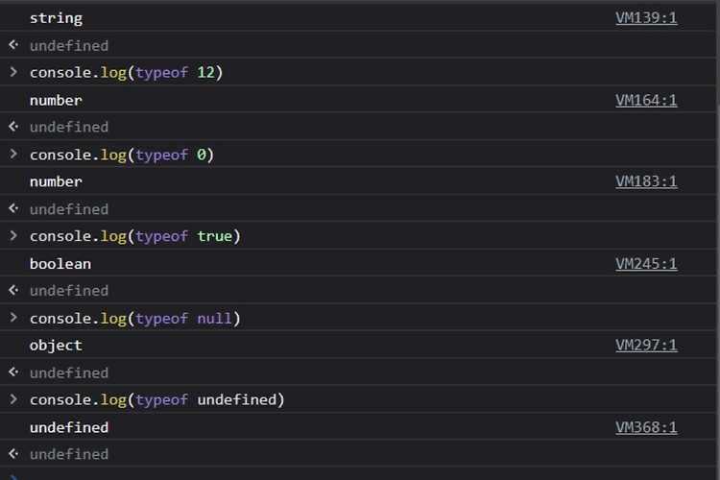The image size is (720, 480).
Task: Click the console.log(typeof 0) command
Action: point(122,155)
